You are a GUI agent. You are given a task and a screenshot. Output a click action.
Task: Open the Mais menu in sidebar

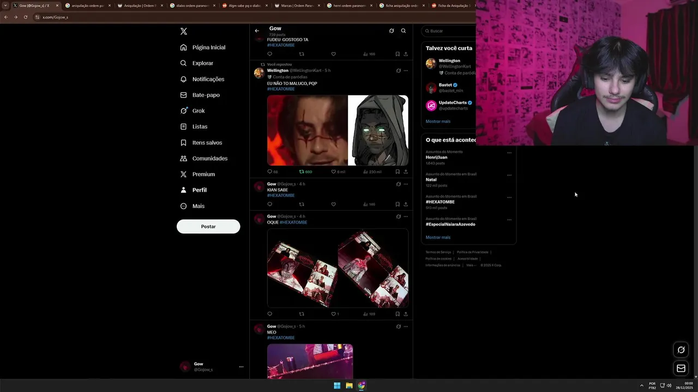click(x=192, y=206)
